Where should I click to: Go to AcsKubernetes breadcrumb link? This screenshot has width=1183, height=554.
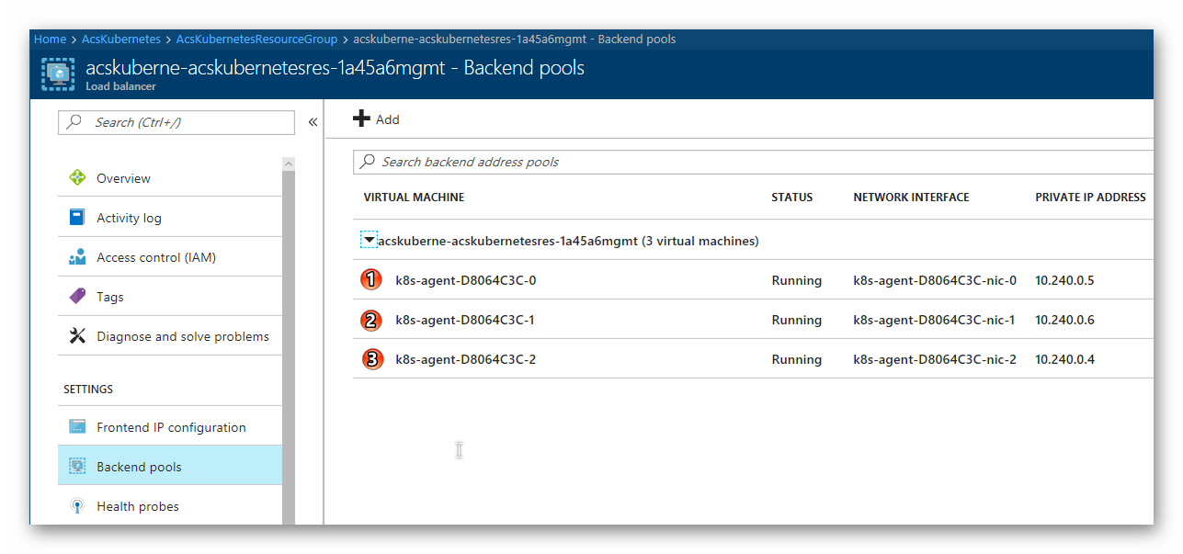[121, 39]
